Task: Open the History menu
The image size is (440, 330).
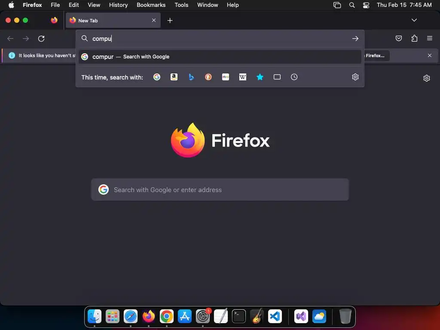Action: click(x=119, y=5)
